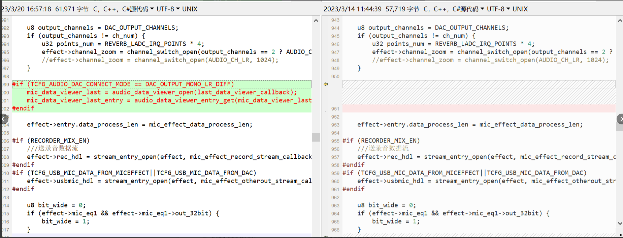Viewport: 623px width, 238px height.
Task: Click UNIX line ending label in right pane
Action: 520,9
